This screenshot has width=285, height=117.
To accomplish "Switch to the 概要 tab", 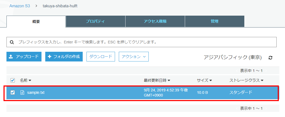I will click(36, 22).
